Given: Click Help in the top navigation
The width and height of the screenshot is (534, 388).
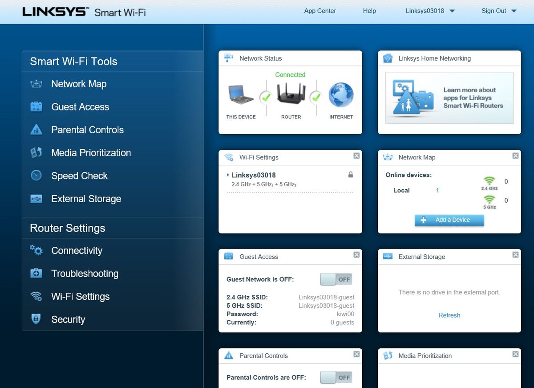Looking at the screenshot, I should tap(369, 11).
